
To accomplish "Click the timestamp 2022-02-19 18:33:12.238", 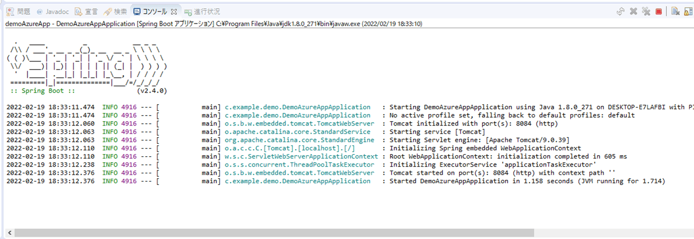I will coord(50,164).
